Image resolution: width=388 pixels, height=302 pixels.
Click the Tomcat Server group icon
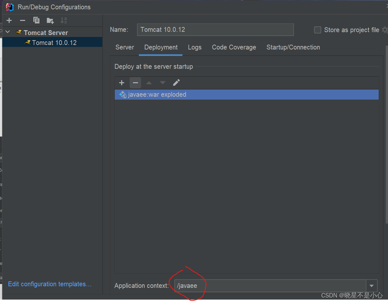[x=19, y=32]
